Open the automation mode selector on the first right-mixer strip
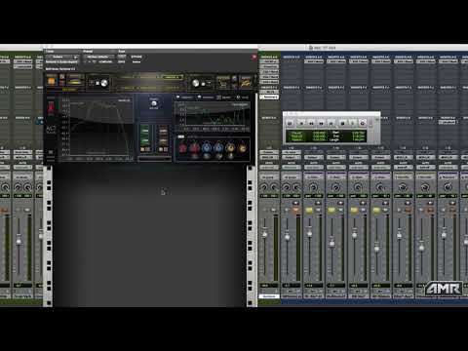This screenshot has height=351, width=468. click(x=269, y=168)
